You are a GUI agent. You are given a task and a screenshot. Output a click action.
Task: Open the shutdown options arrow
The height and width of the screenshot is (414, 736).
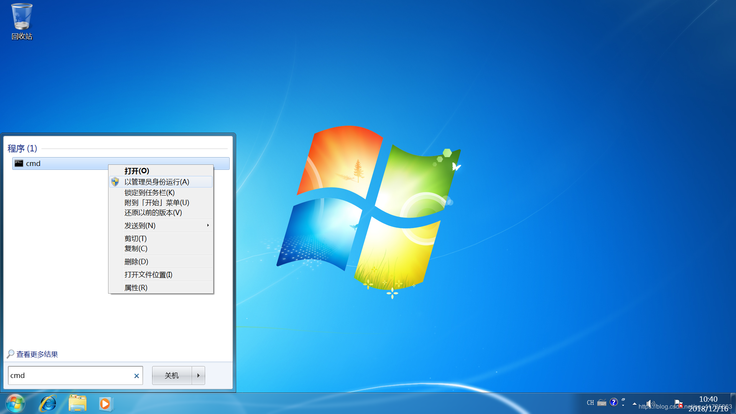point(198,375)
